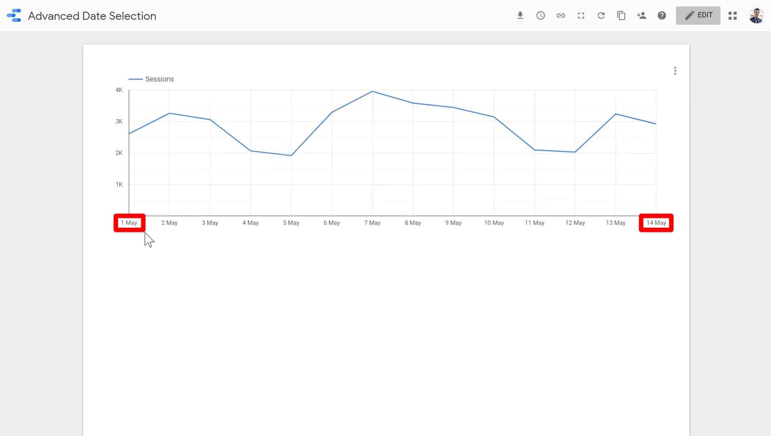Screen dimensions: 771x436
Task: Open the refresh history clock icon
Action: pyautogui.click(x=540, y=16)
